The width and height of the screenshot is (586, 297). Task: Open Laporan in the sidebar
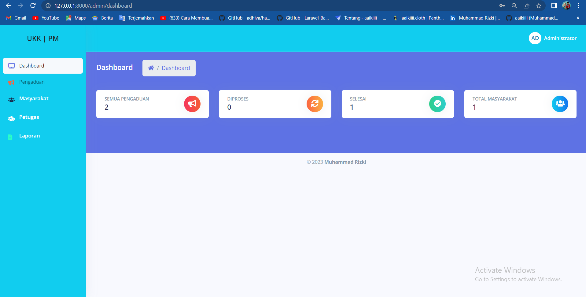43,136
